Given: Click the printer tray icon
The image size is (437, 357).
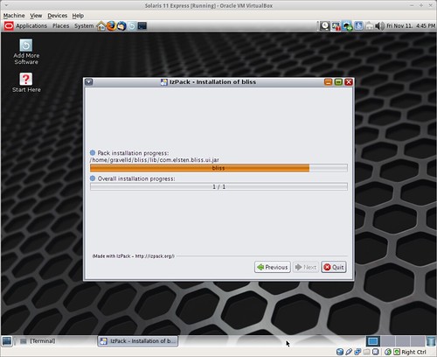Looking at the screenshot, I should coord(369,26).
